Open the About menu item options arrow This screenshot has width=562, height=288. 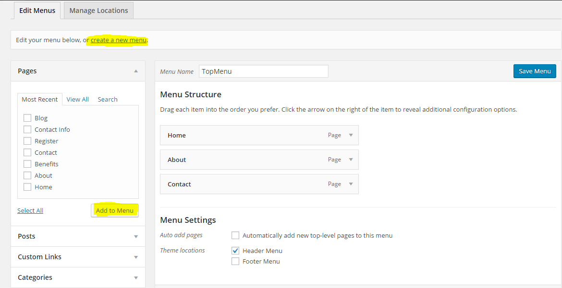pos(350,160)
